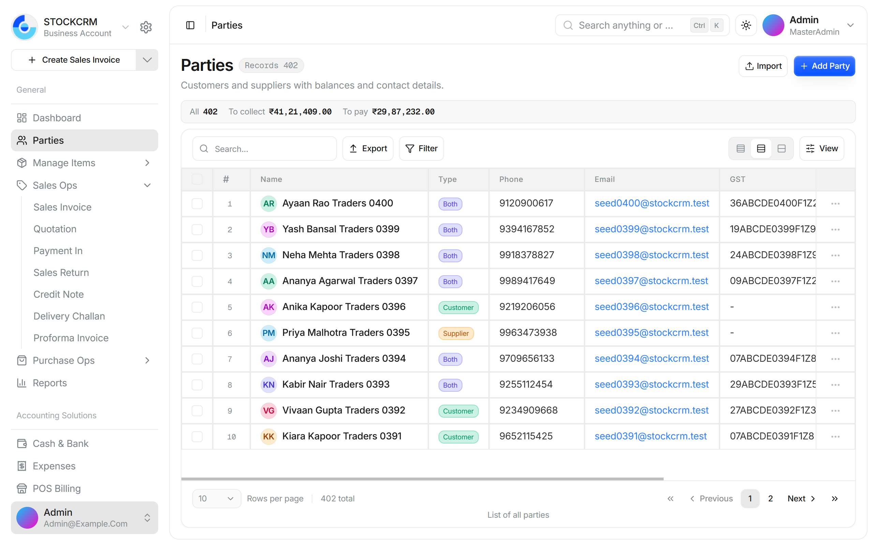Click the Import button
The width and height of the screenshot is (873, 545).
click(x=763, y=66)
